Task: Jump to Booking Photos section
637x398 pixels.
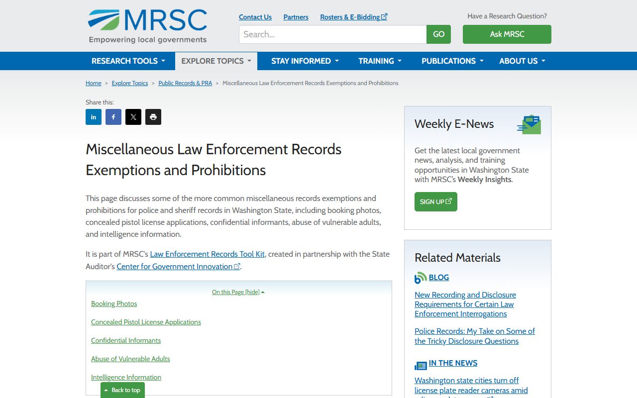Action: point(114,303)
